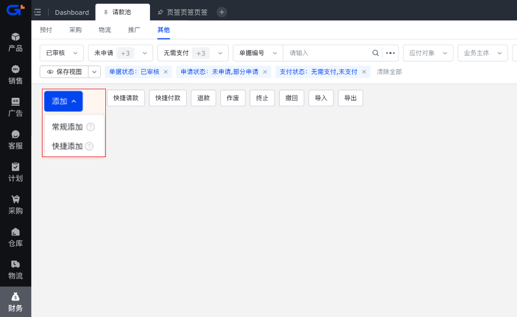The image size is (517, 317).
Task: Remove the 支付状态 filter tag
Action: coord(364,72)
